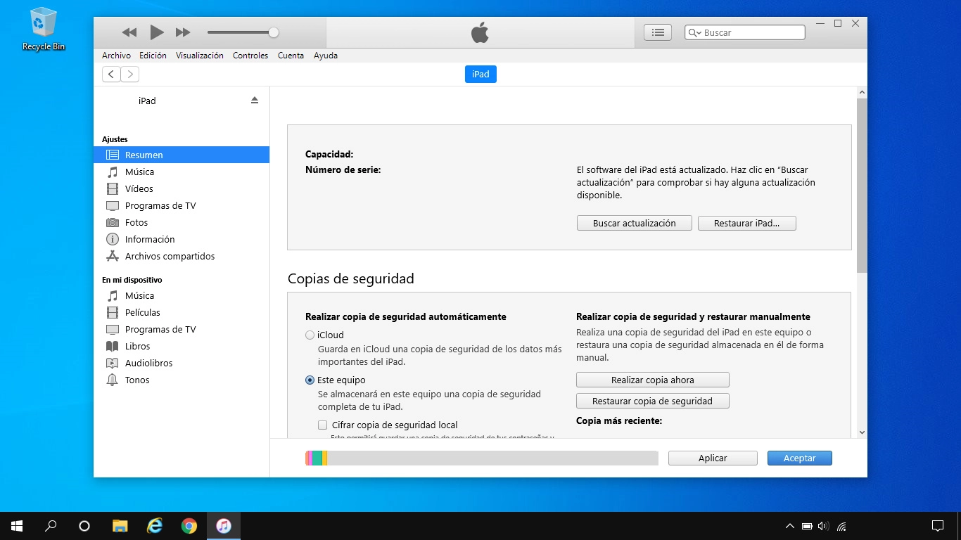Open iTunes from the Windows taskbar

click(223, 525)
